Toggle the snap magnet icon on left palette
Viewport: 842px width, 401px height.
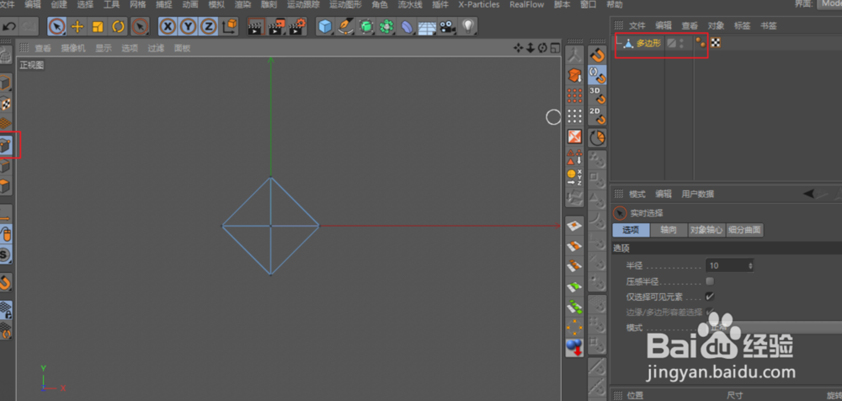point(5,282)
